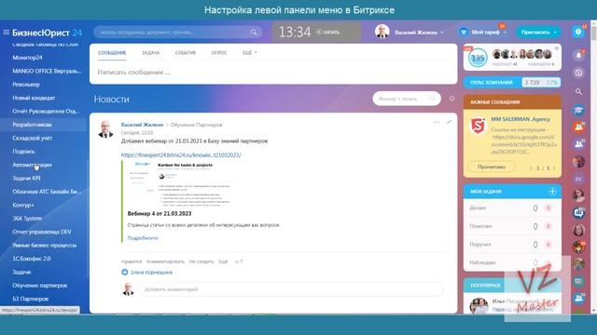The height and width of the screenshot is (335, 597).
Task: Click the Пульс компании bar
Action: pyautogui.click(x=512, y=83)
